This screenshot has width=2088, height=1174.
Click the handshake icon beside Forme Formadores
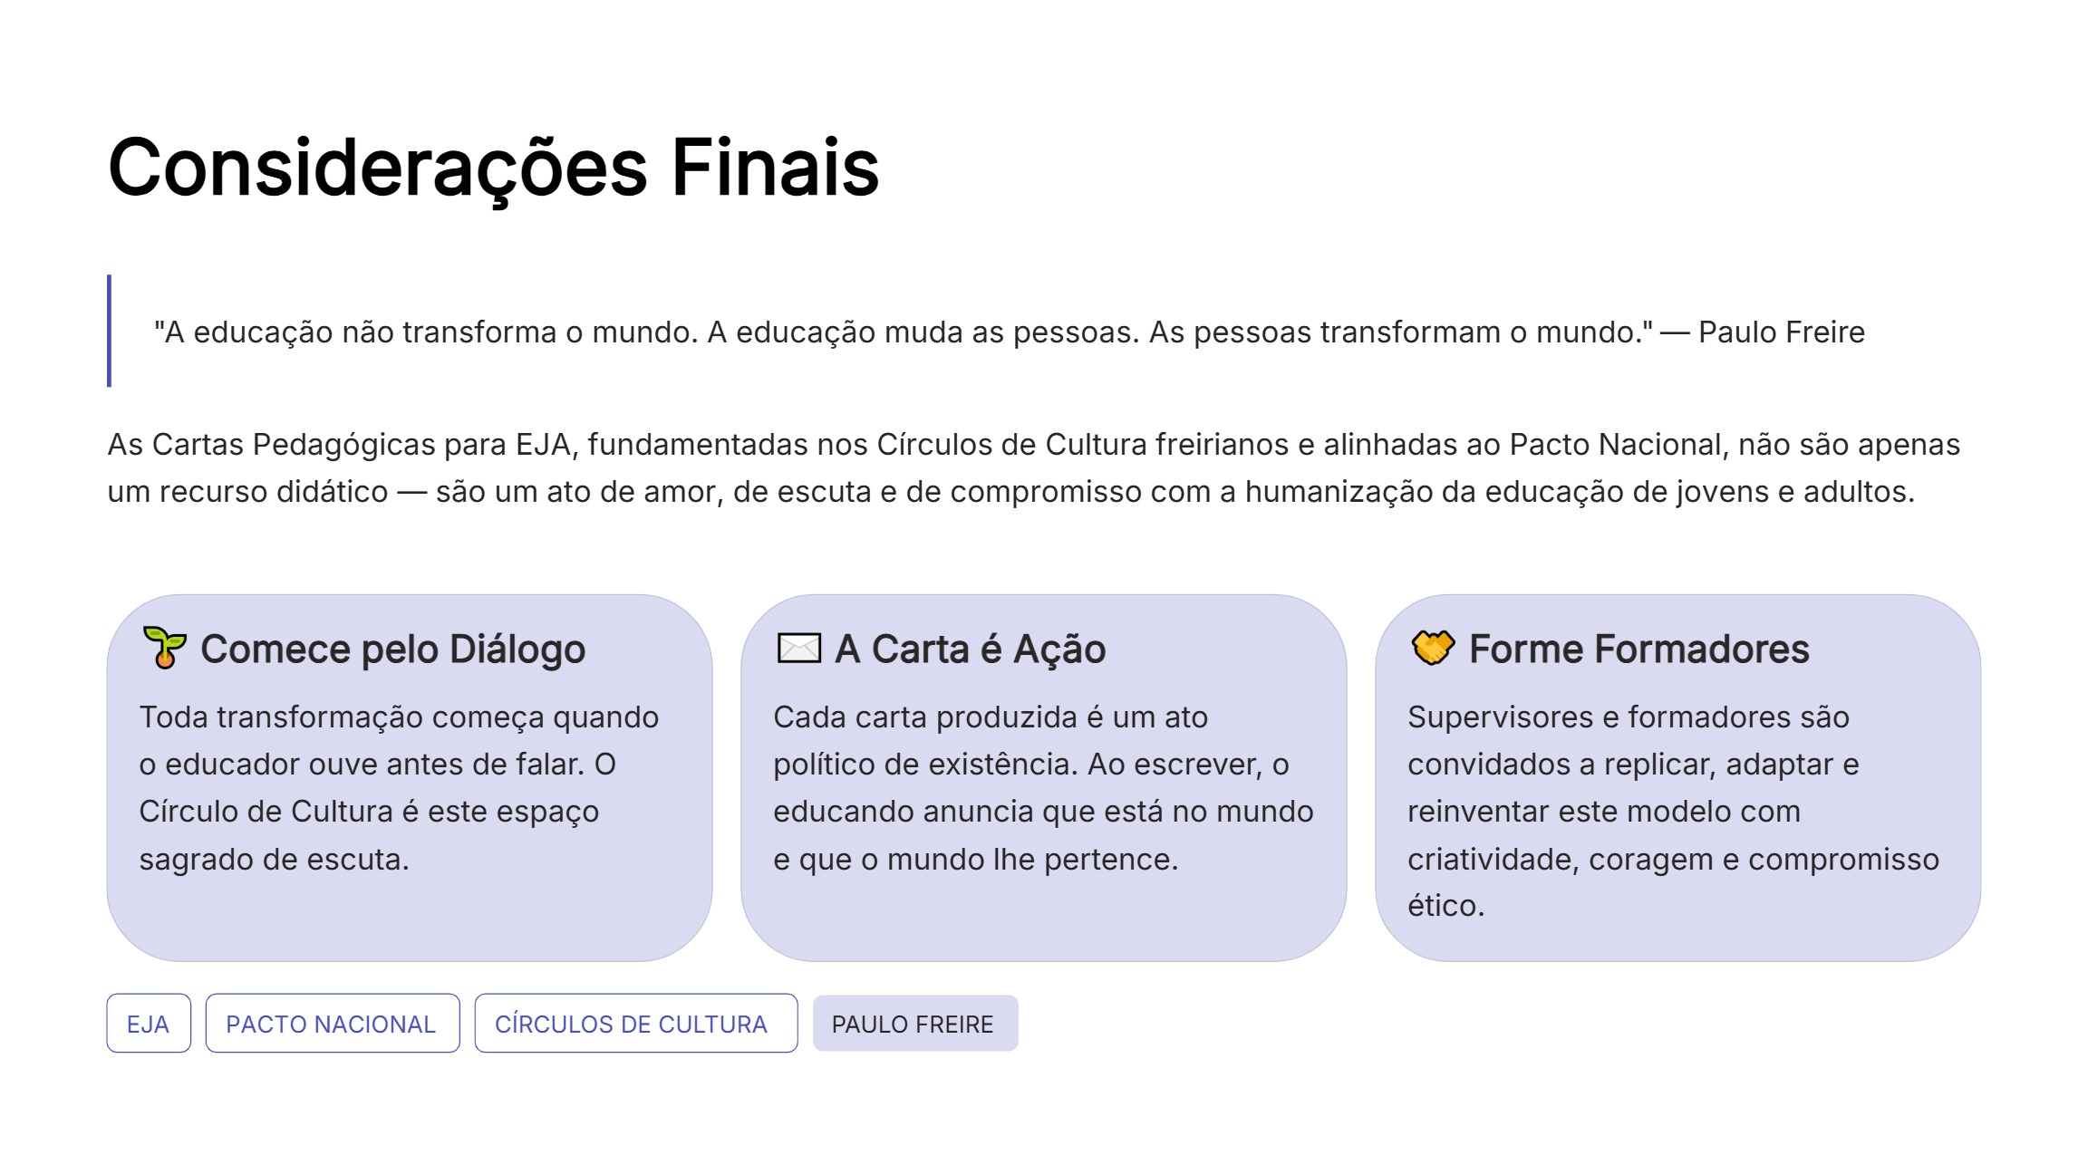click(x=1433, y=648)
